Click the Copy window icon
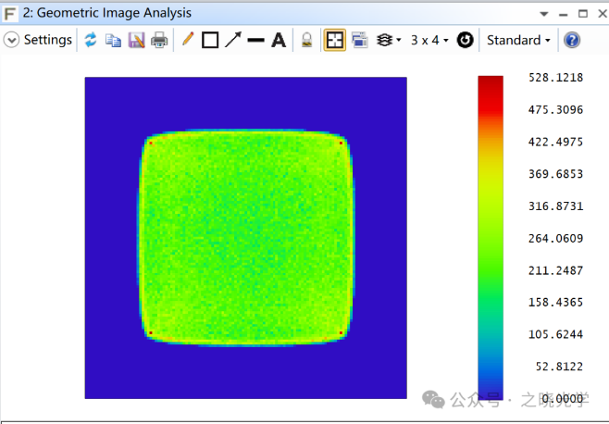This screenshot has height=424, width=609. [x=113, y=40]
